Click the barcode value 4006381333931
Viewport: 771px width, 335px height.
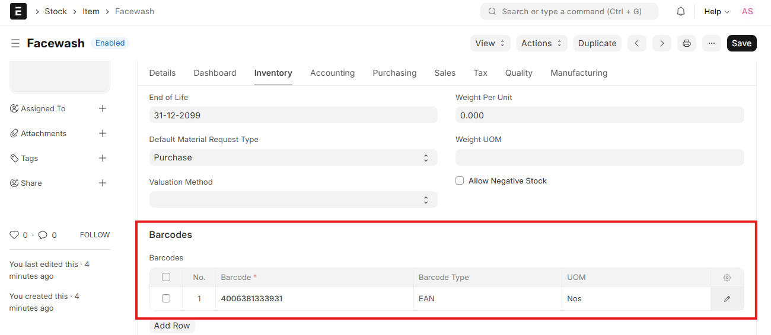coord(251,298)
